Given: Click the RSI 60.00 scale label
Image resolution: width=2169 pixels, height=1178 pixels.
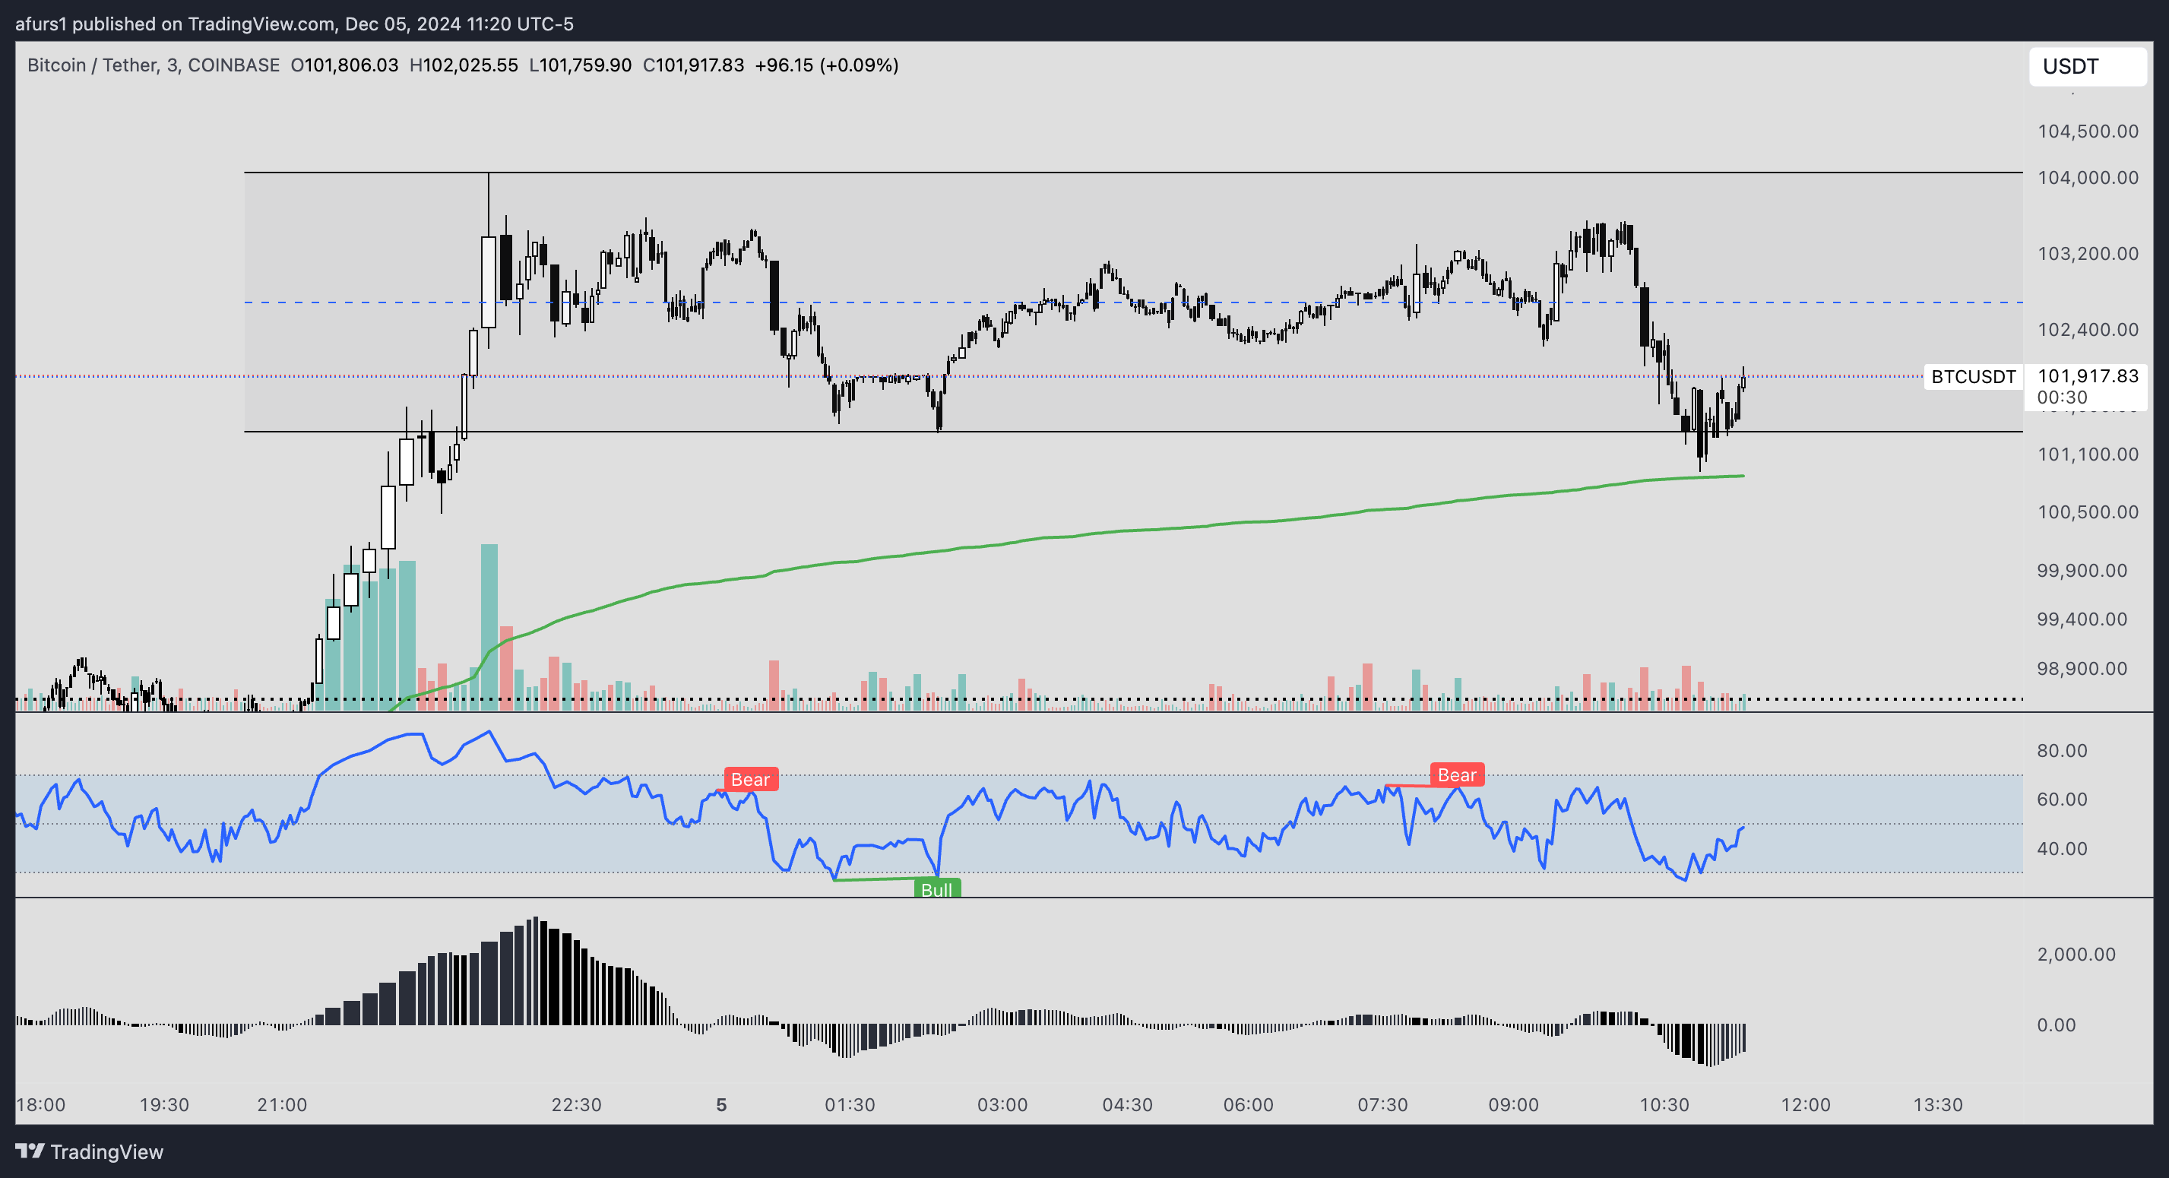Looking at the screenshot, I should tap(2062, 799).
